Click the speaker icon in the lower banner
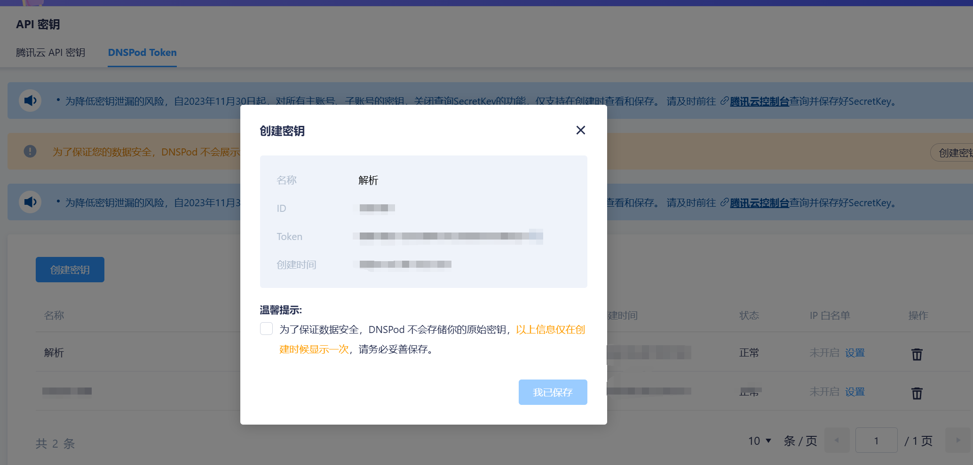The image size is (973, 465). [30, 202]
